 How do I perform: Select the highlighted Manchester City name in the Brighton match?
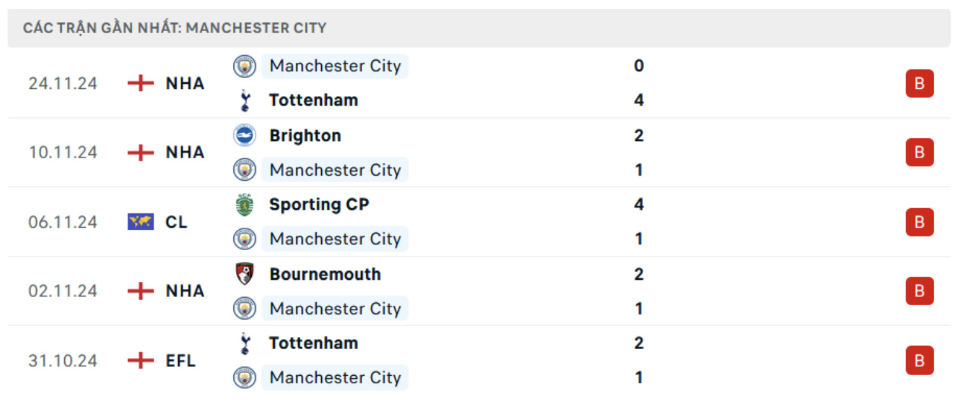[335, 170]
